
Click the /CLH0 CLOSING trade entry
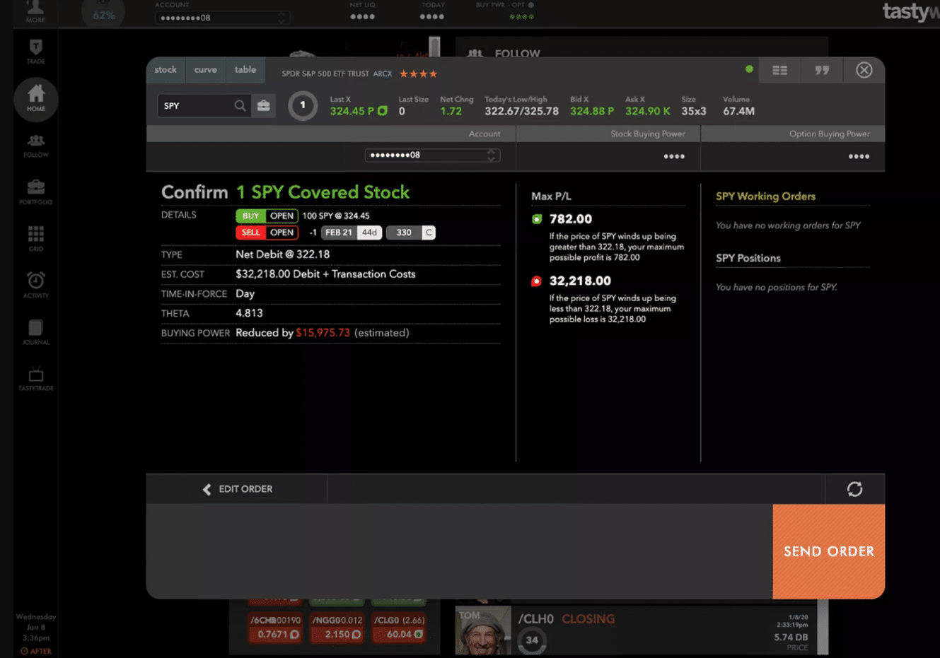pyautogui.click(x=566, y=618)
